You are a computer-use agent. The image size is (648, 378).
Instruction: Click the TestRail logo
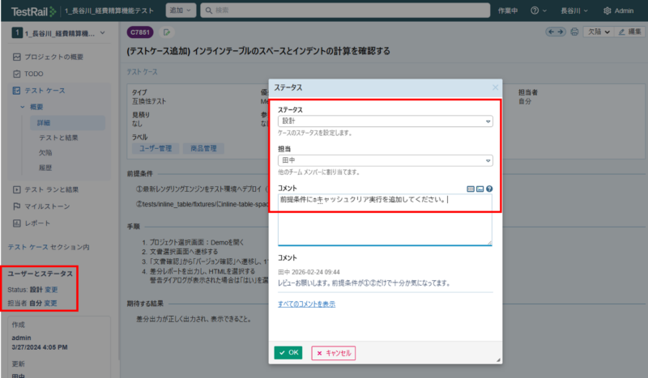[33, 11]
